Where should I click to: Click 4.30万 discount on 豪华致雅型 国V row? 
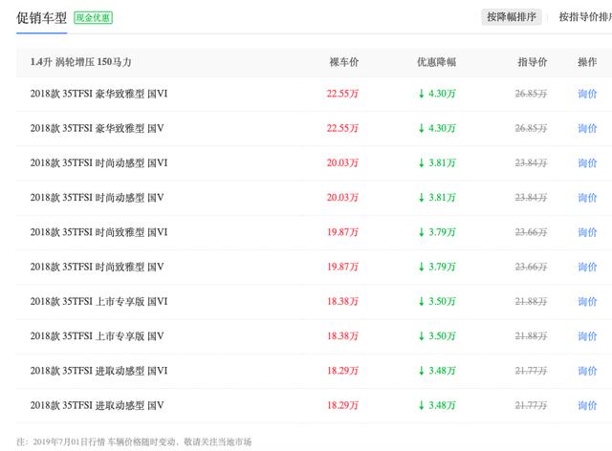pos(437,128)
